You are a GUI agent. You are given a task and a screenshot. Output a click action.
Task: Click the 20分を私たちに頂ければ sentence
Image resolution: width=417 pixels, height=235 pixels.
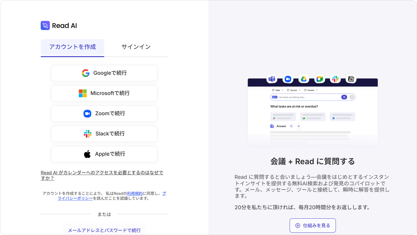tap(302, 207)
